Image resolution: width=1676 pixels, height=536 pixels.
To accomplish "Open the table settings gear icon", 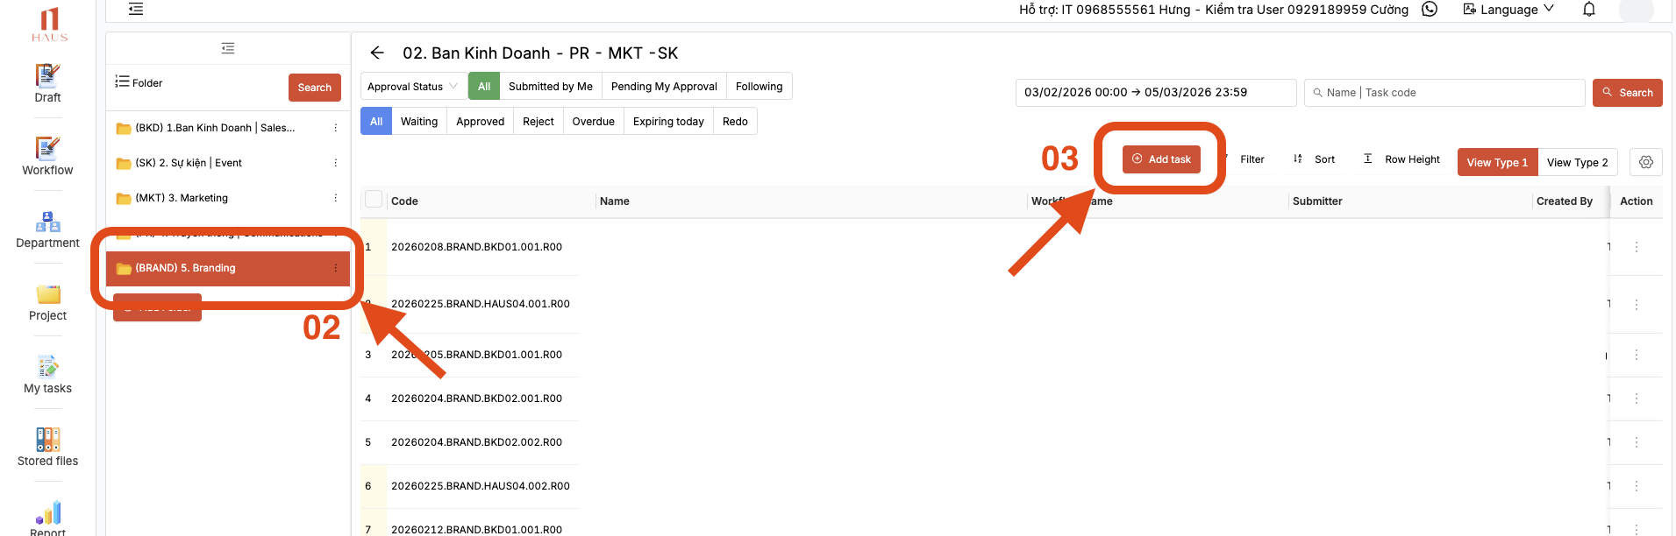I will pos(1645,162).
